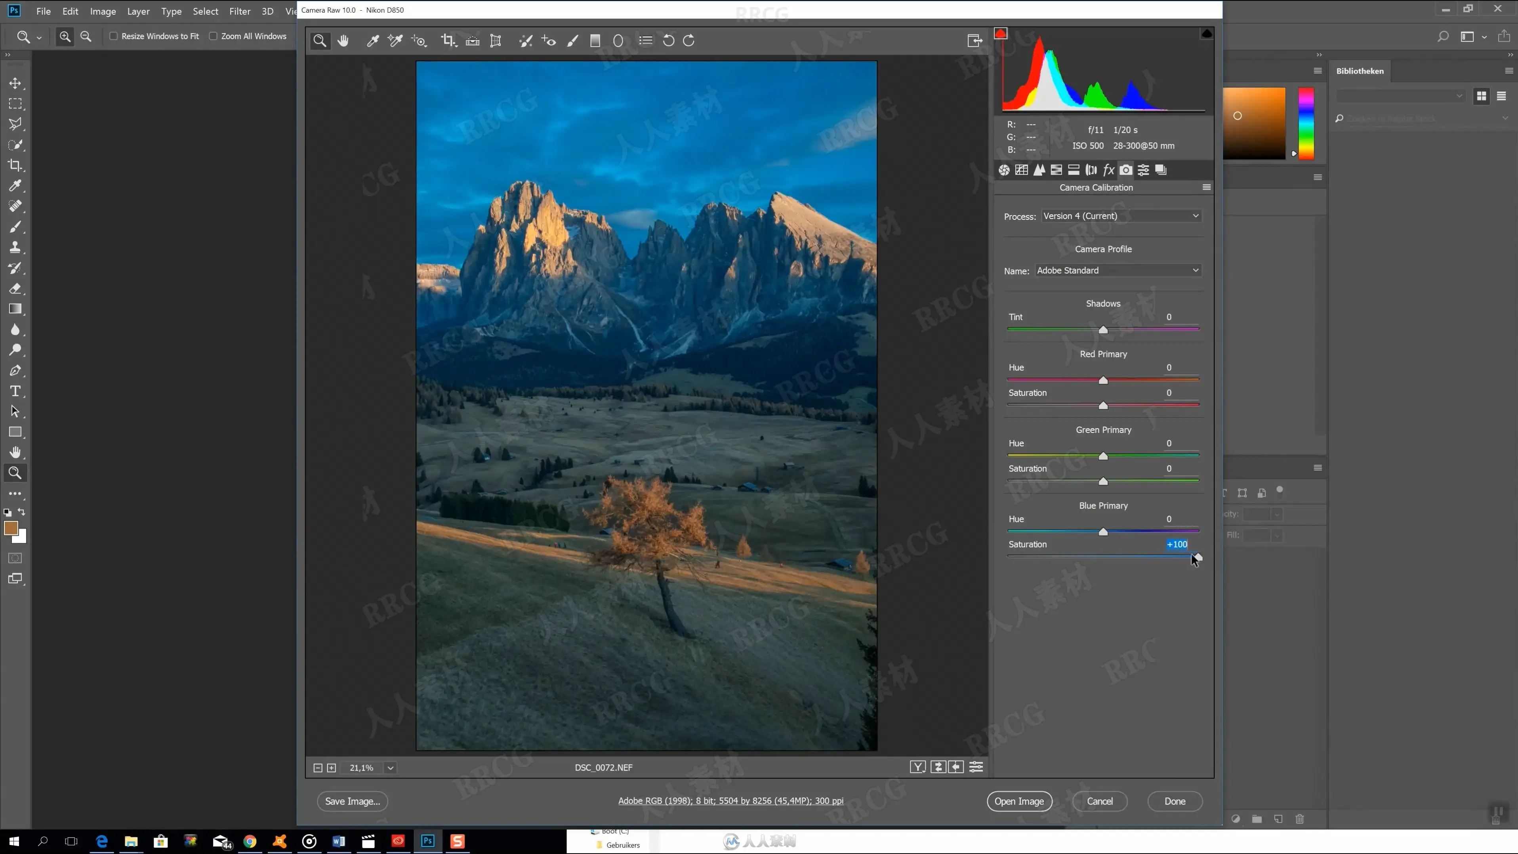Open the Filter menu
The width and height of the screenshot is (1518, 854).
[x=239, y=11]
